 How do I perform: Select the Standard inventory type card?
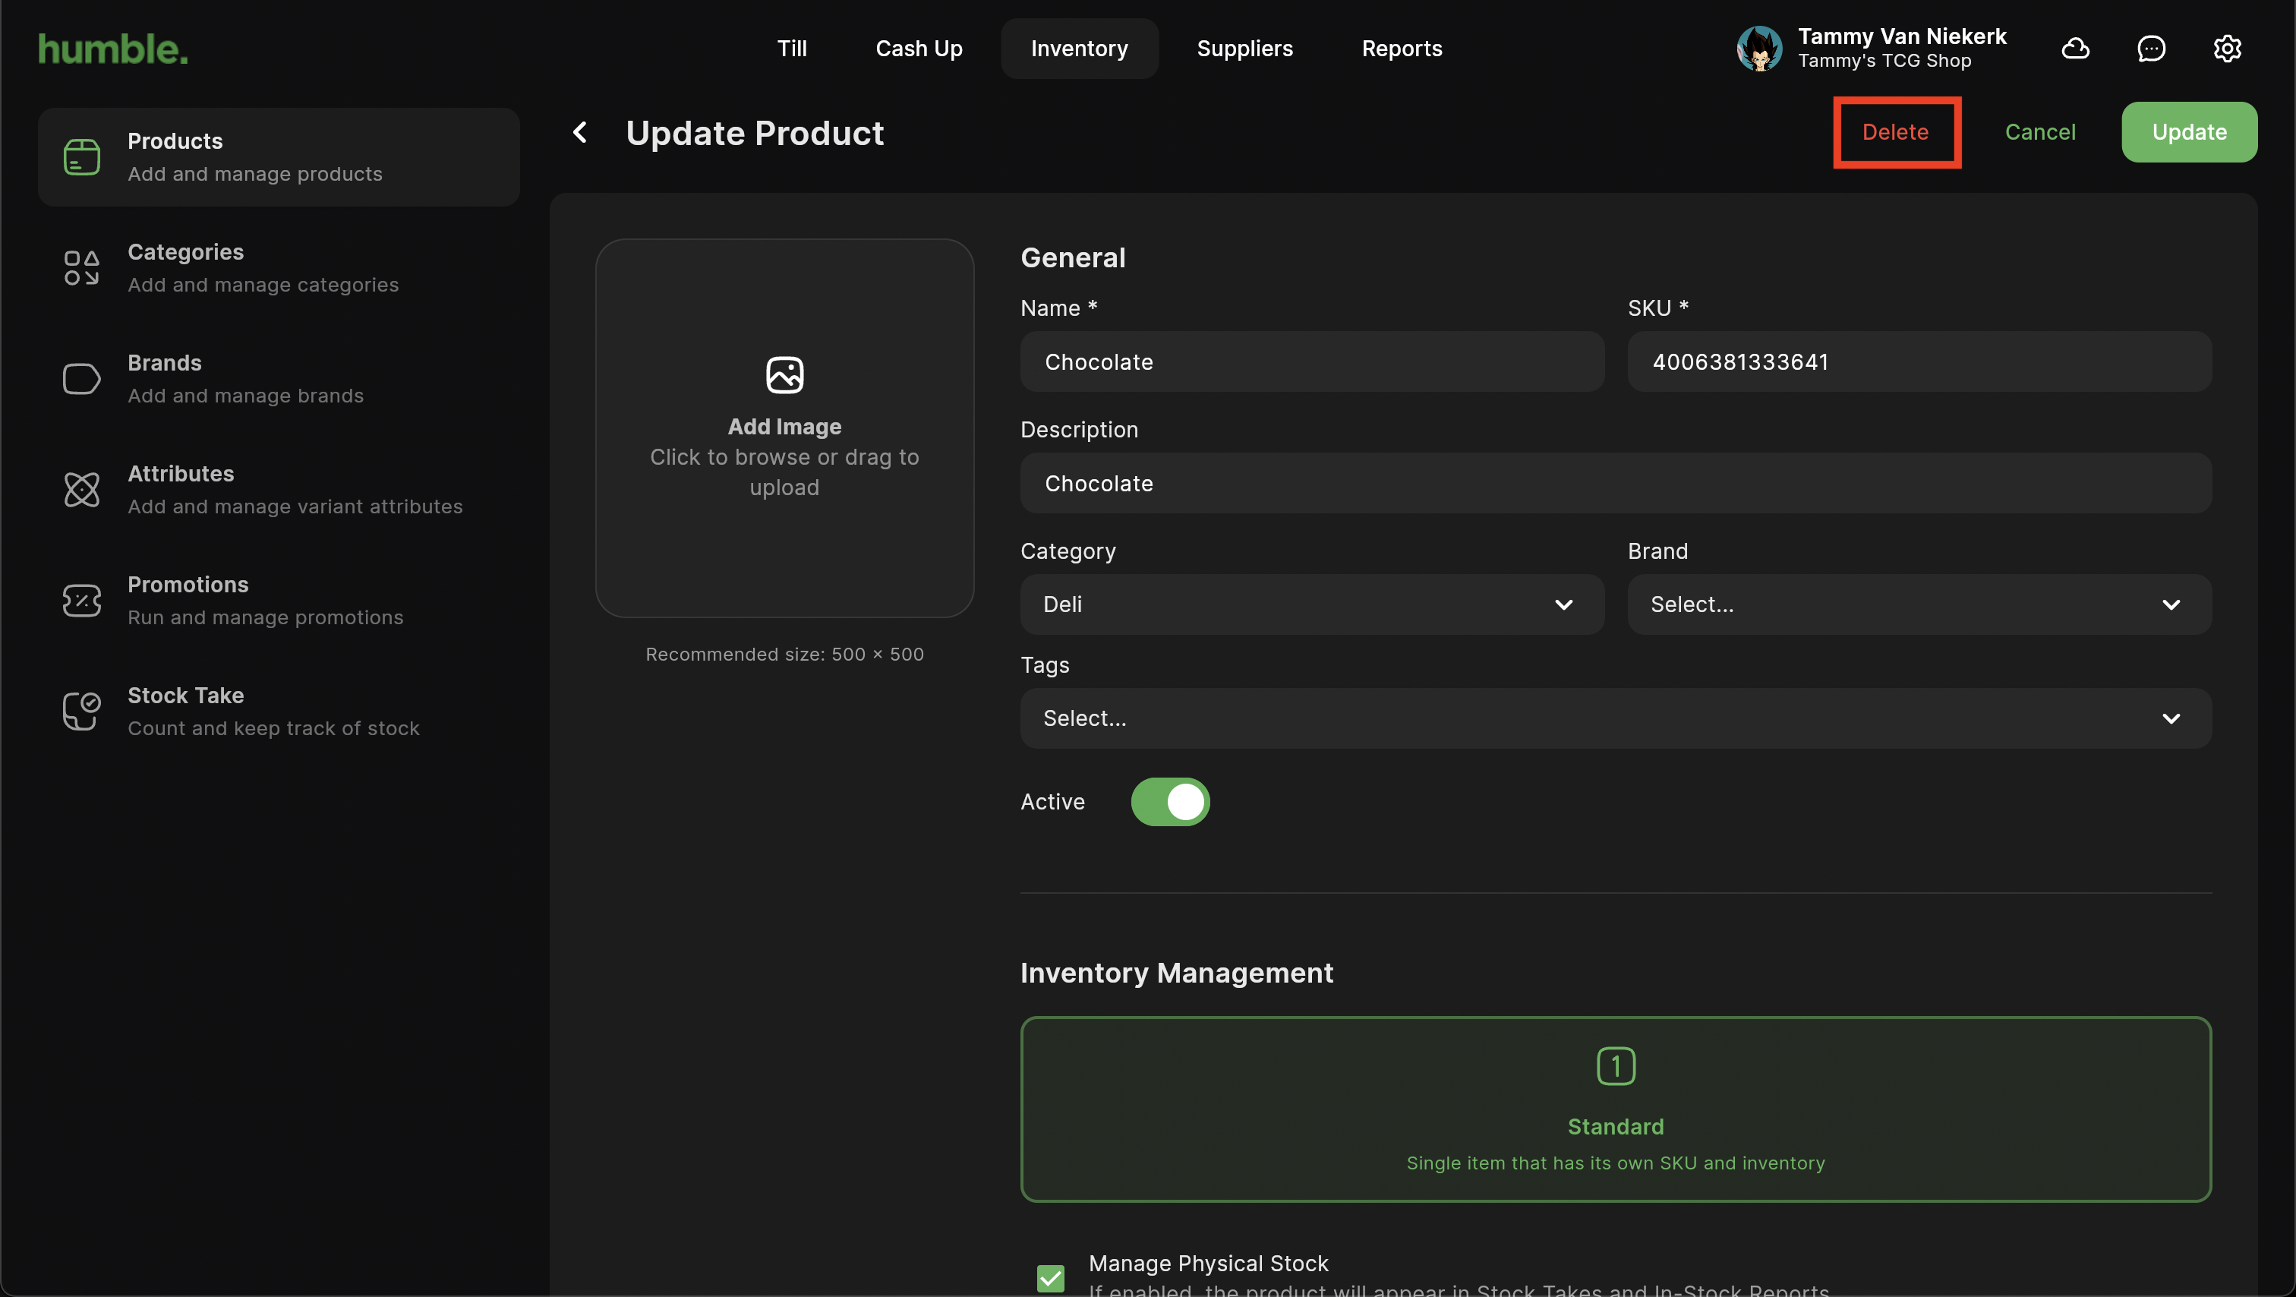tap(1615, 1109)
